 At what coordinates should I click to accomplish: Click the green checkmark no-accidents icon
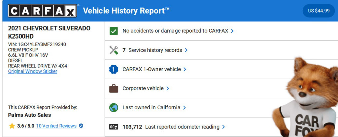click(x=114, y=31)
